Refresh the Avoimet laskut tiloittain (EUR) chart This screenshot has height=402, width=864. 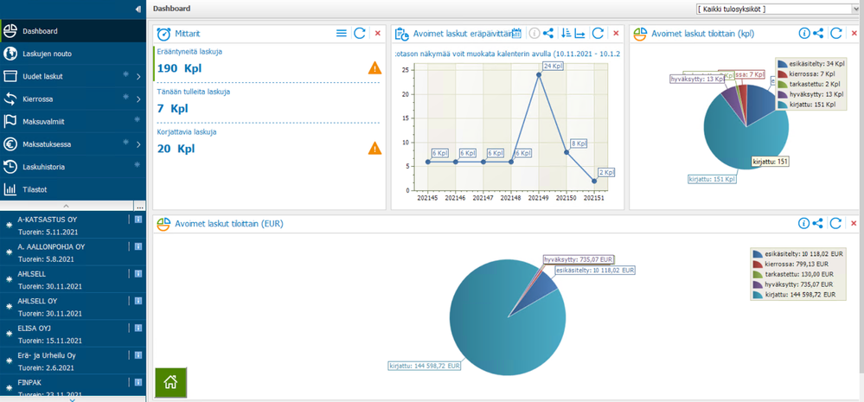tap(836, 223)
